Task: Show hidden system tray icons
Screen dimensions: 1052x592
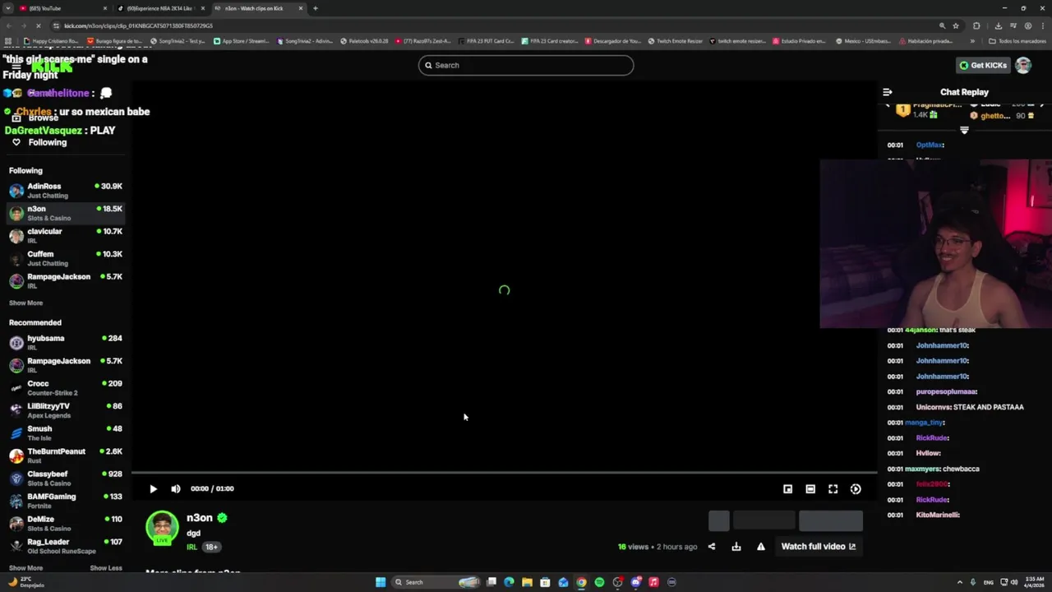Action: [960, 582]
